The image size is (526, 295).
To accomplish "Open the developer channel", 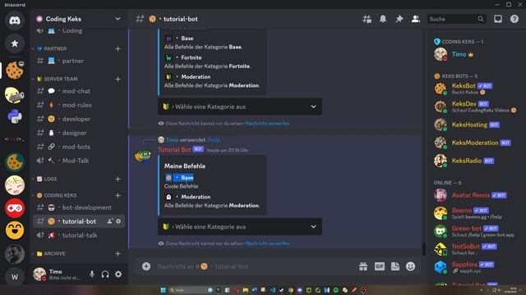I will click(x=79, y=119).
